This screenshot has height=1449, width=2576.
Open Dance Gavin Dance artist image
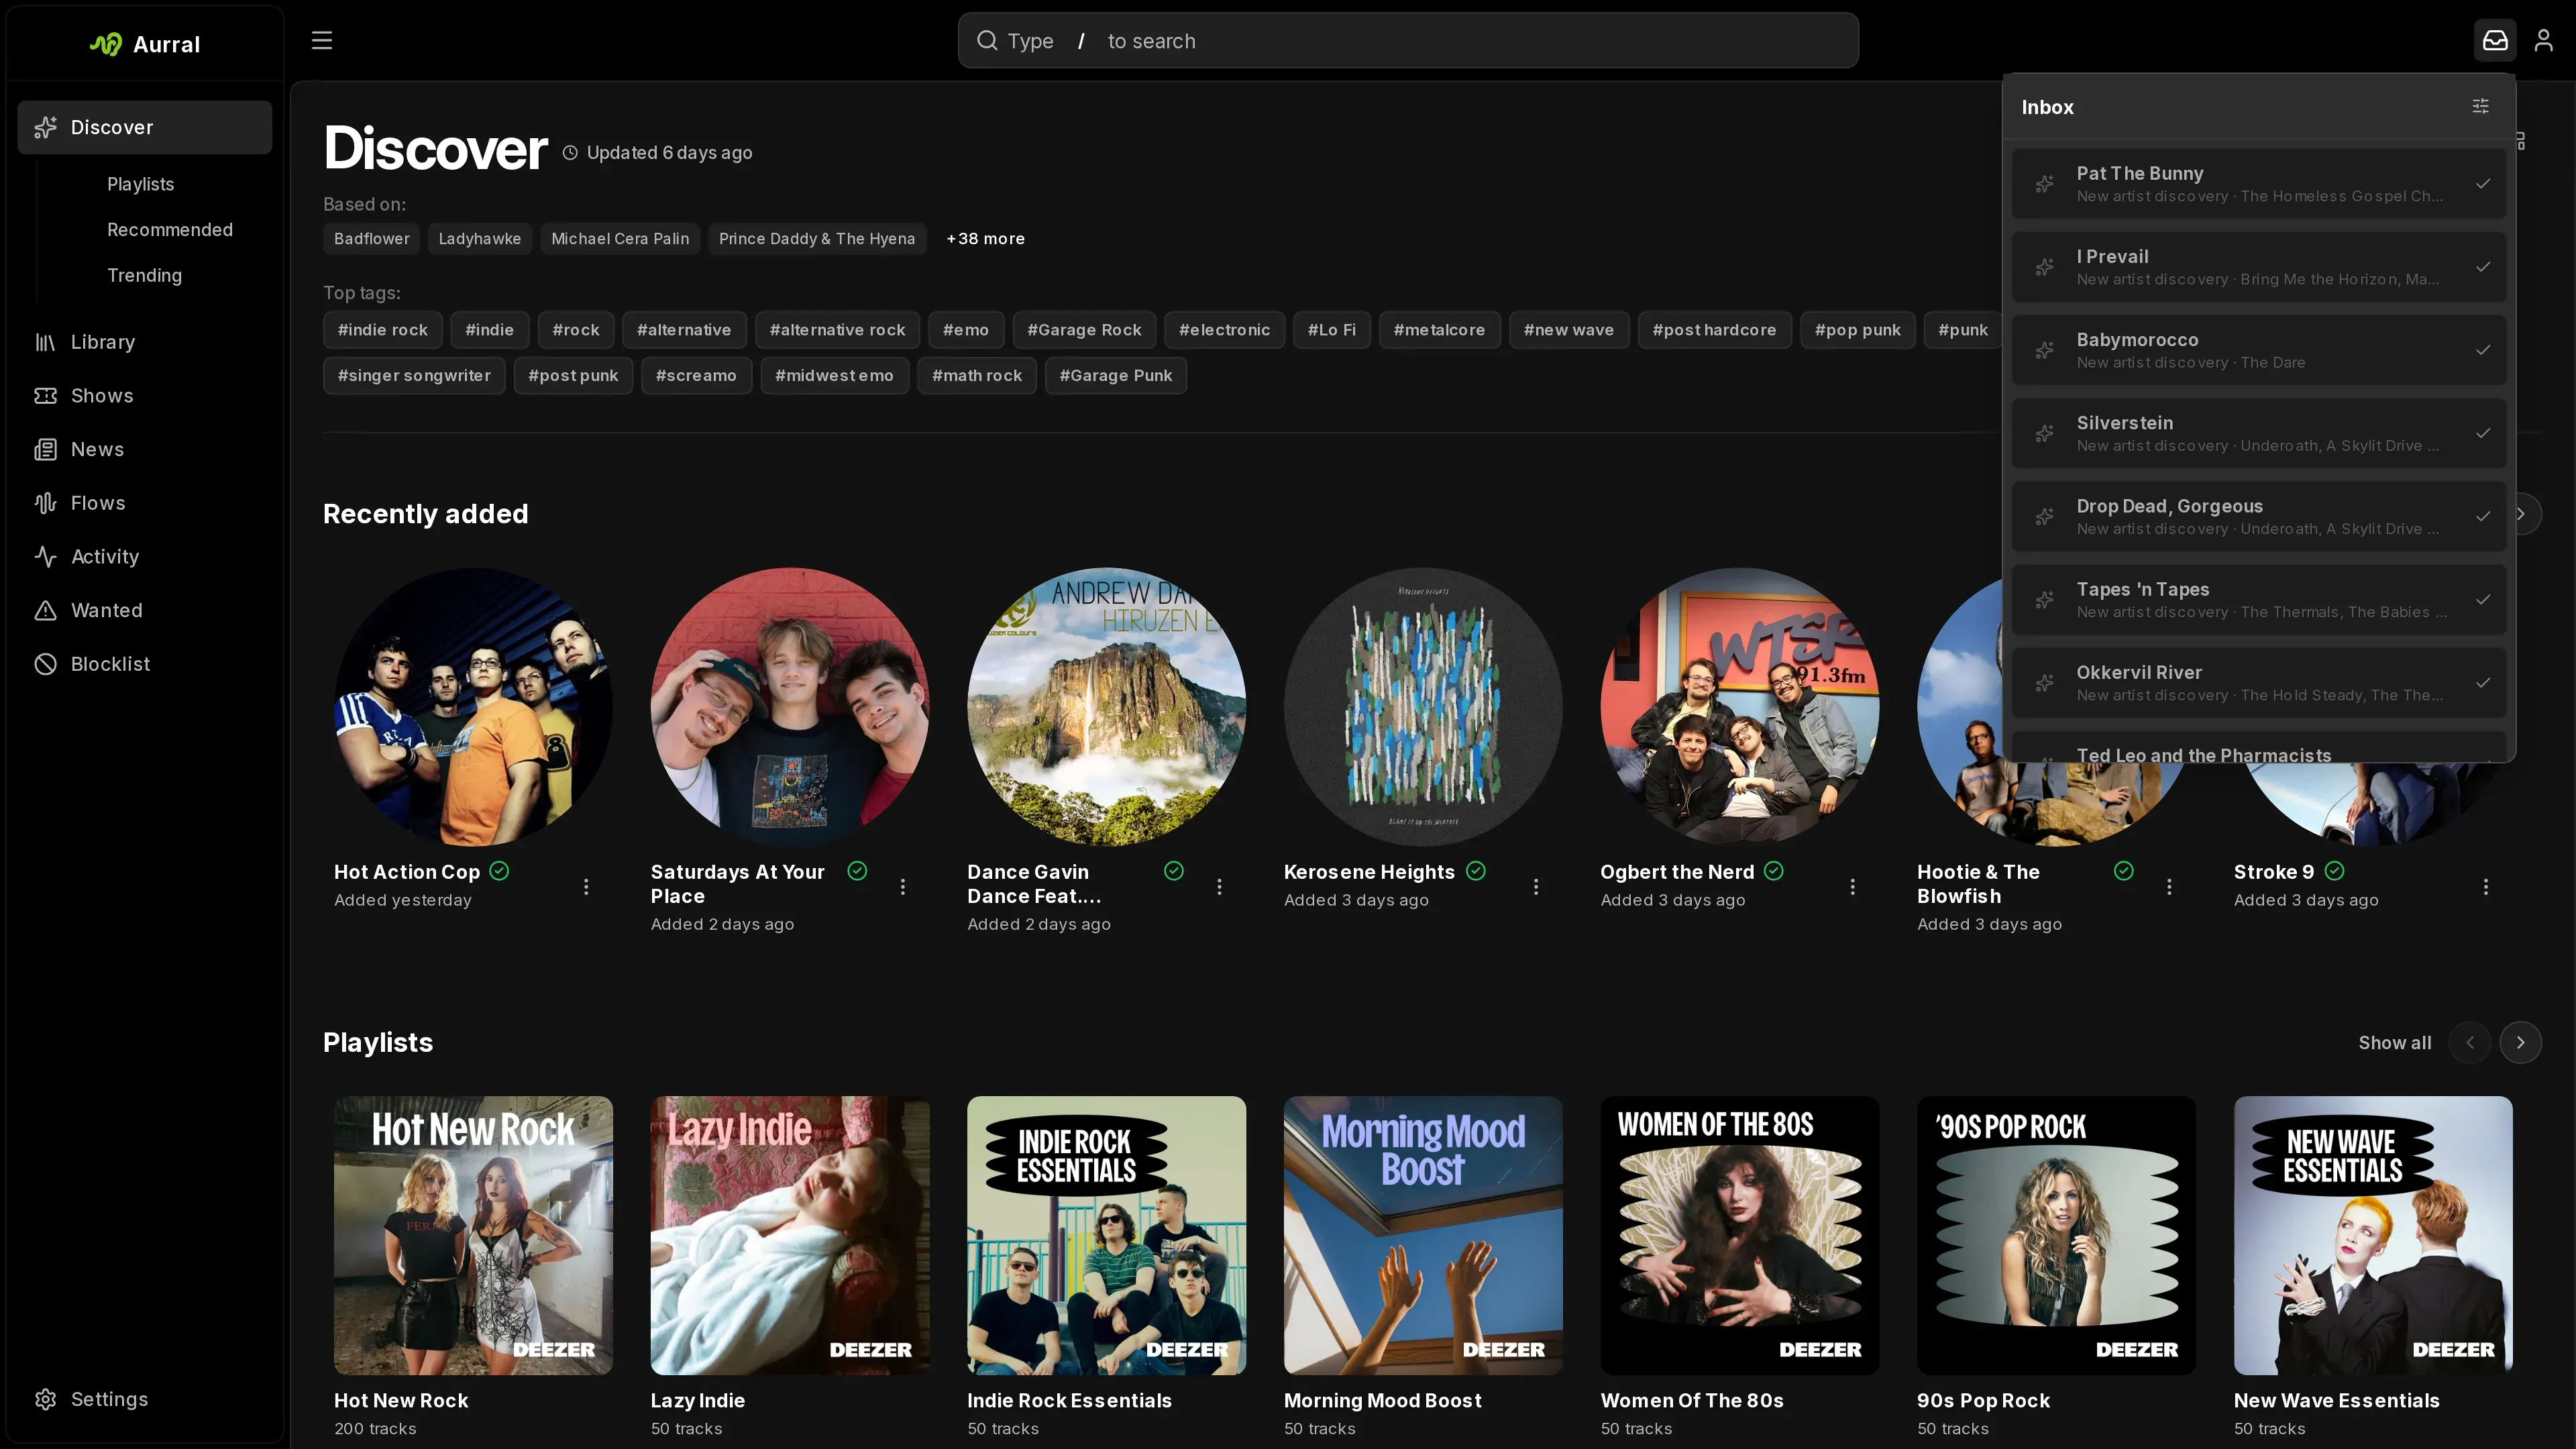click(1106, 707)
